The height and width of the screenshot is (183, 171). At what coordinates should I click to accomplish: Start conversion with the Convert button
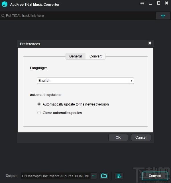[155, 176]
